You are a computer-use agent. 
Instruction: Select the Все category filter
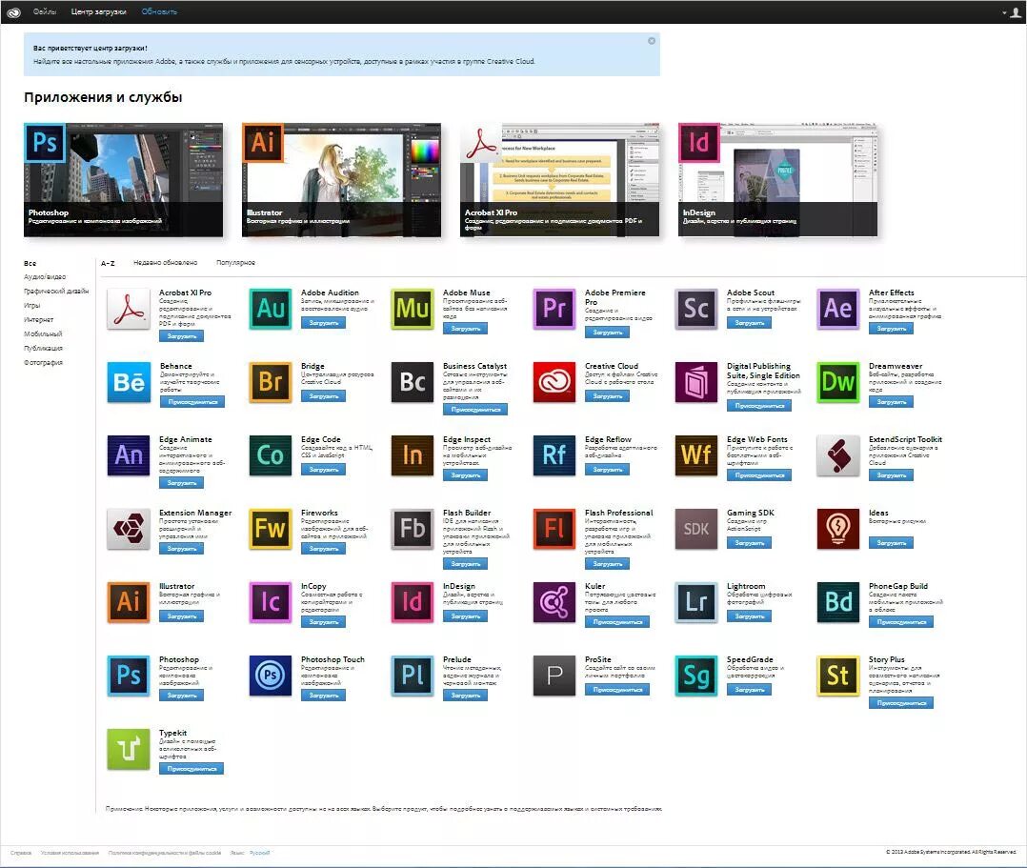coord(30,263)
